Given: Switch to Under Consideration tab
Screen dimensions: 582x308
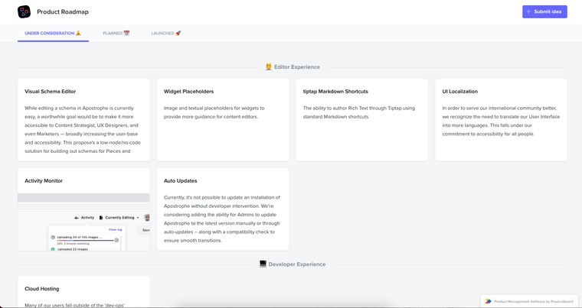Looking at the screenshot, I should 53,33.
